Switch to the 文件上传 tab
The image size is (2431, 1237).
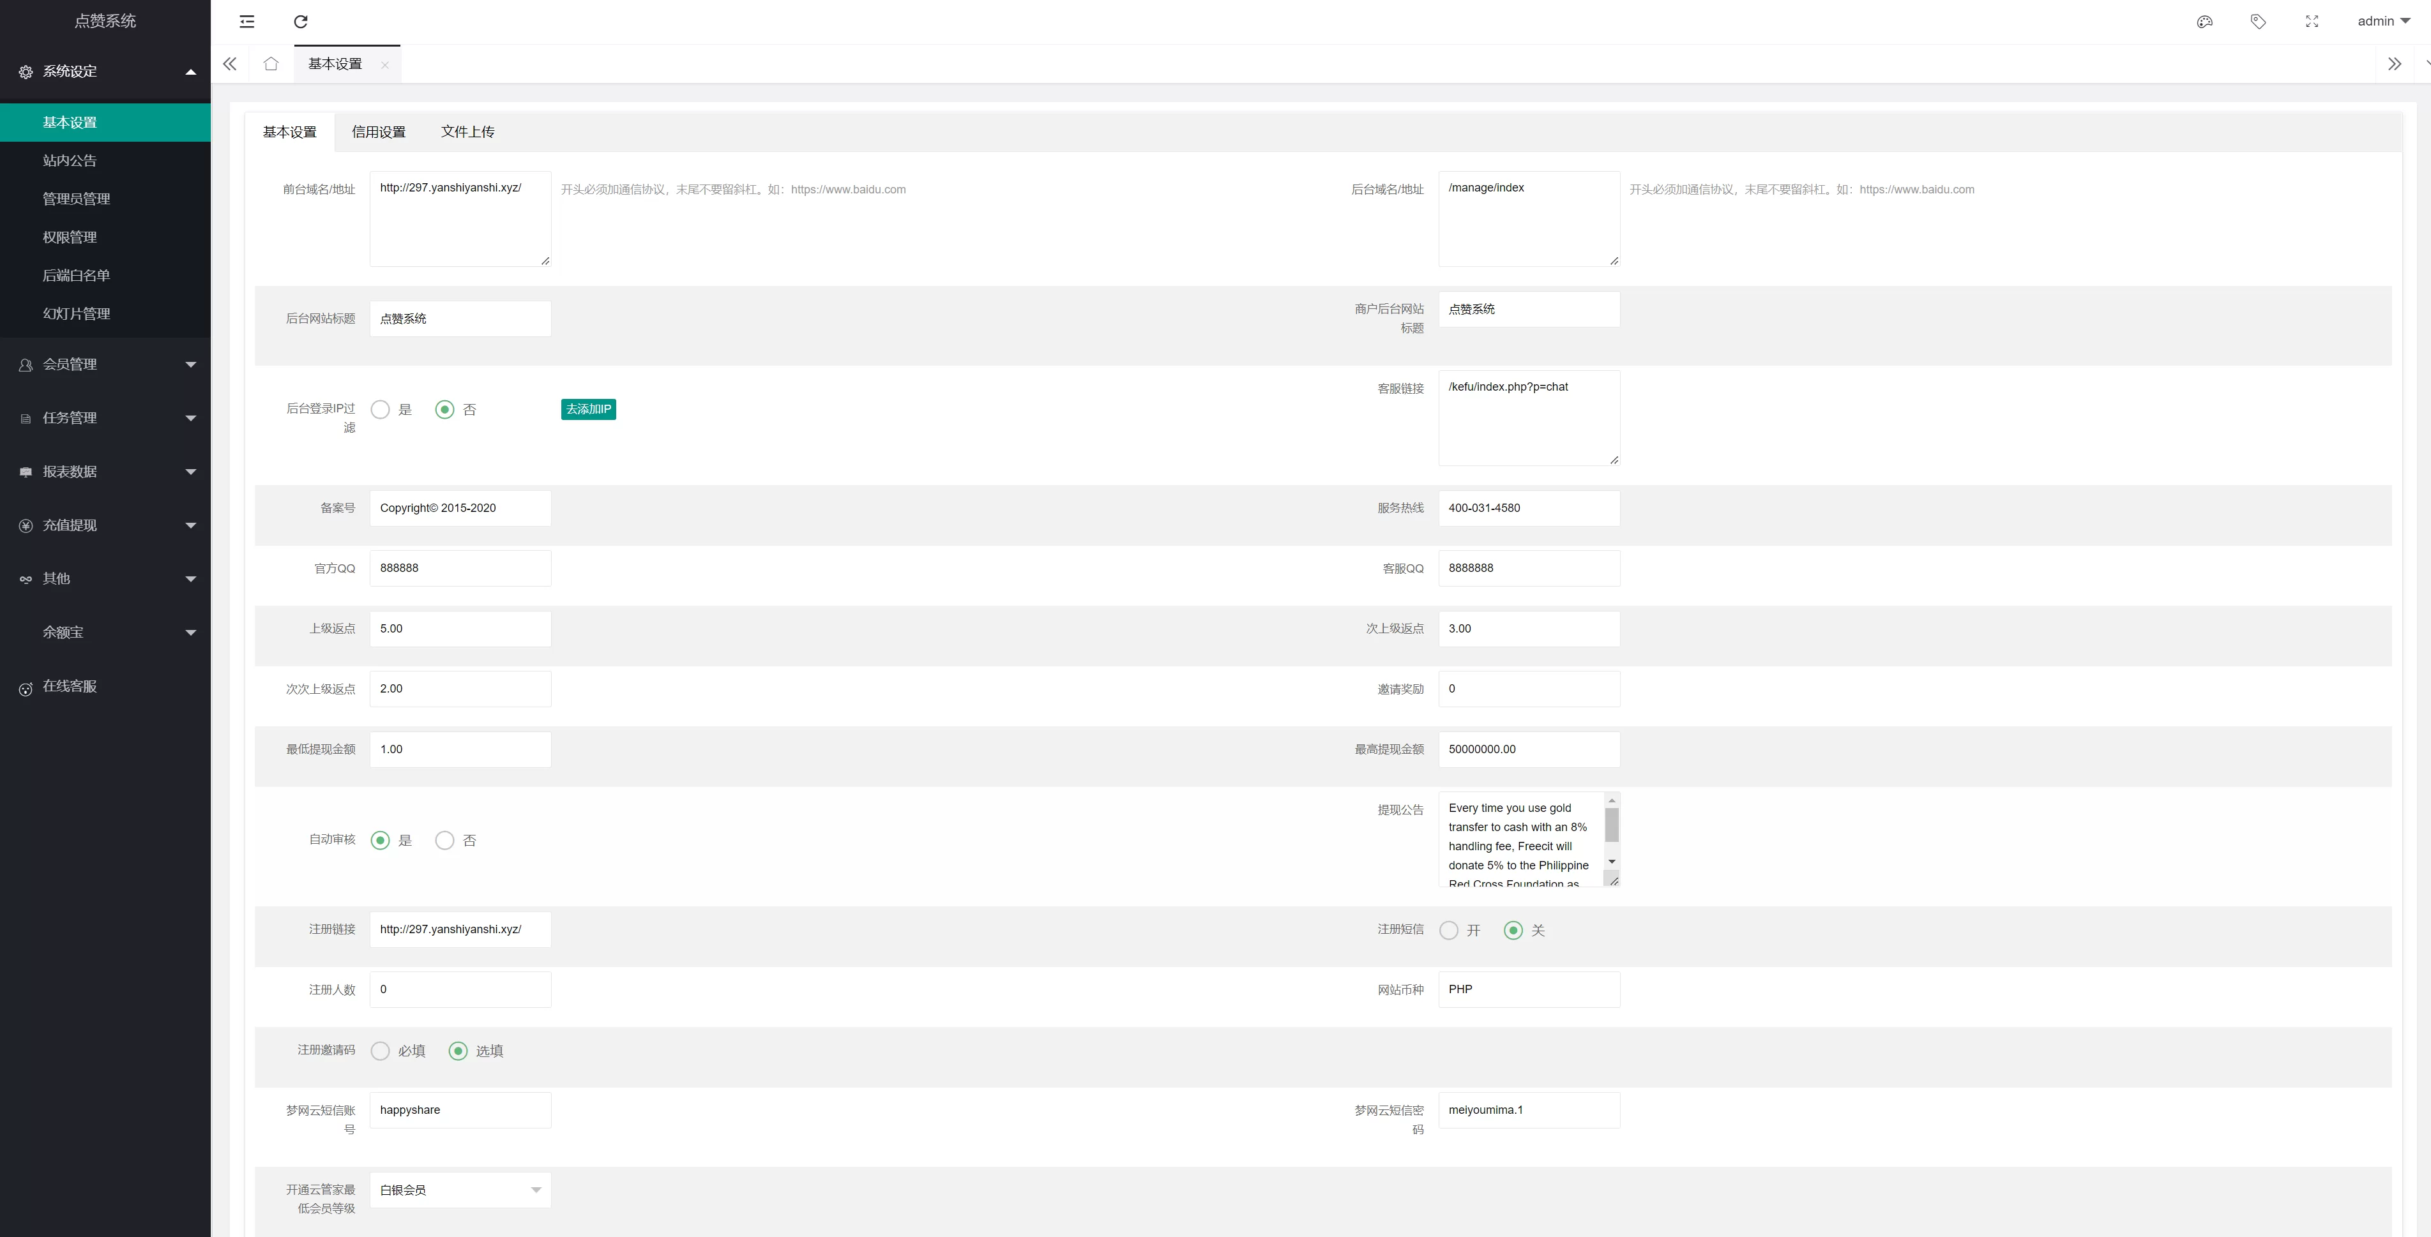click(x=467, y=132)
